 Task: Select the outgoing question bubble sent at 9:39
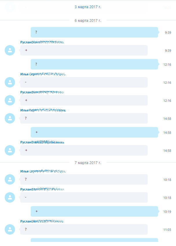point(94,32)
